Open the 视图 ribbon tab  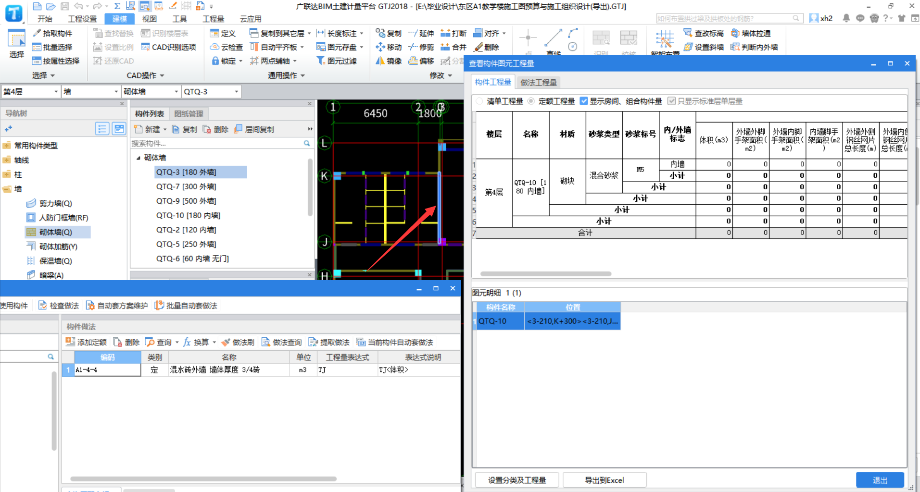150,19
